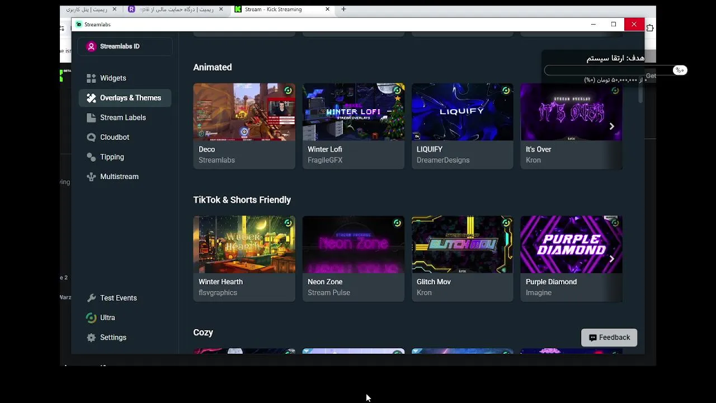
Task: Click author name 'Stream Pulse'
Action: pyautogui.click(x=329, y=293)
